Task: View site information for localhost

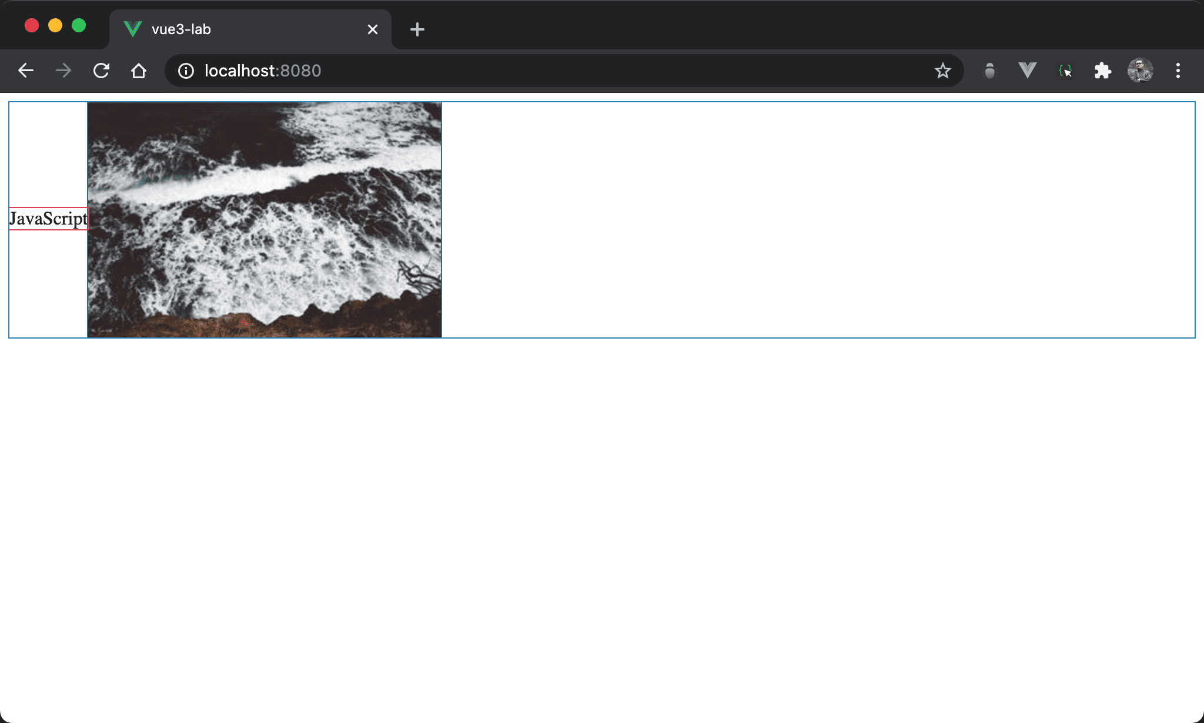Action: click(186, 71)
